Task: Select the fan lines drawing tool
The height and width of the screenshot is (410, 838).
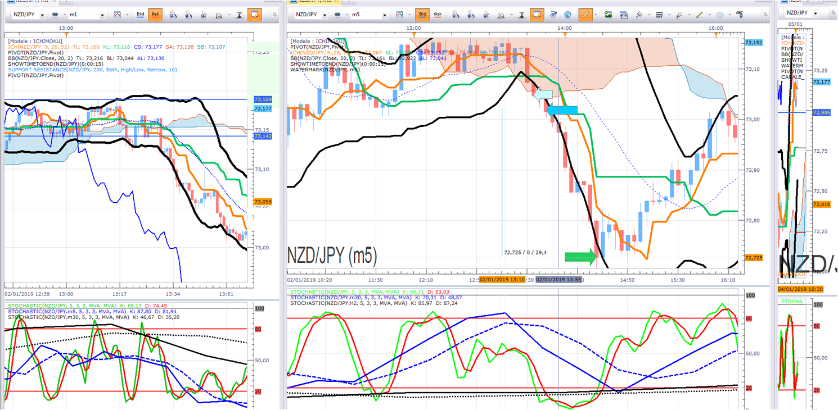Action: (678, 15)
